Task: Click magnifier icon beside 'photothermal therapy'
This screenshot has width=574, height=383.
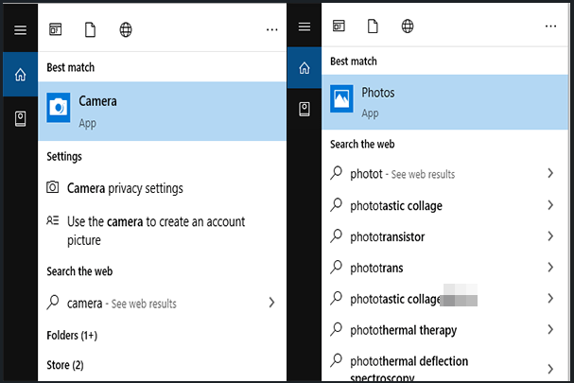Action: coord(336,329)
